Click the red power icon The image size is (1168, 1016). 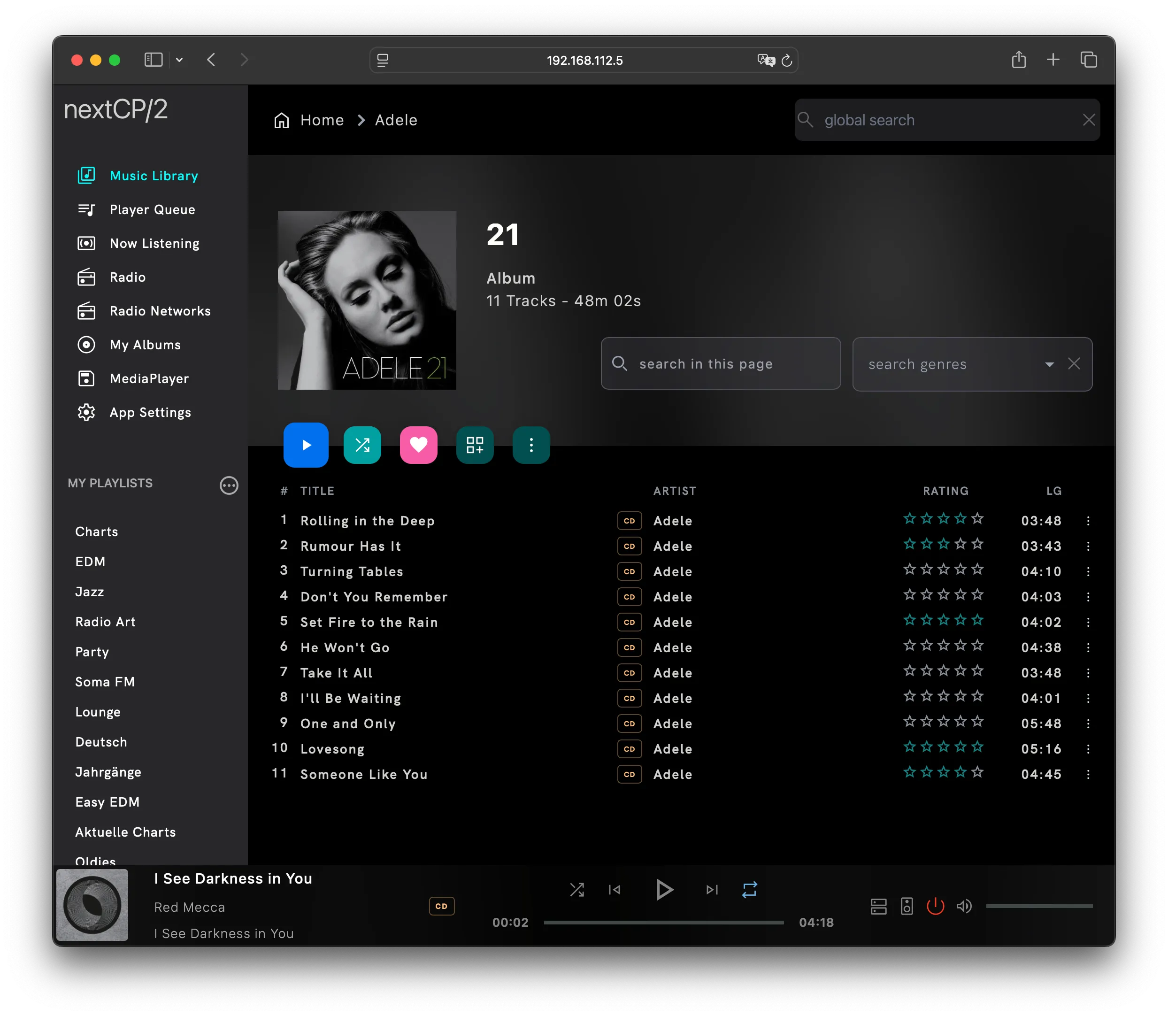tap(935, 906)
